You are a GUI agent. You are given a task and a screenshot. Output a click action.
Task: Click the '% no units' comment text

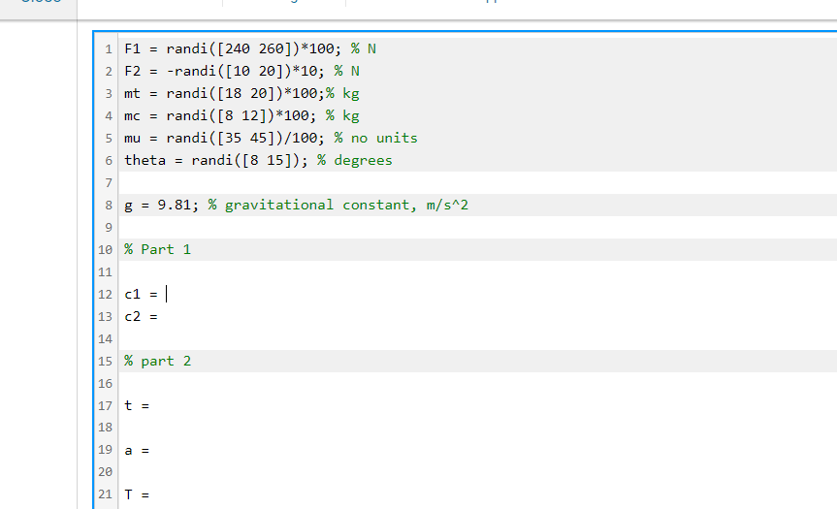[375, 139]
